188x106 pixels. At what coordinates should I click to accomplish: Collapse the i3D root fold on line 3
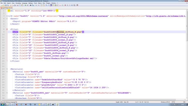tap(7, 16)
